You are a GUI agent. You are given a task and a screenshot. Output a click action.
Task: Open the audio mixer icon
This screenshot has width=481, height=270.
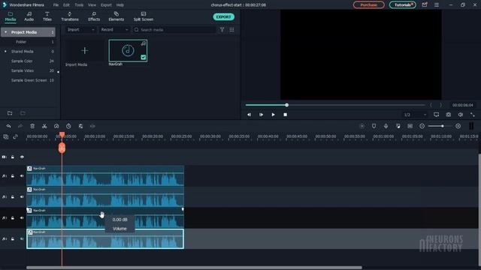398,126
